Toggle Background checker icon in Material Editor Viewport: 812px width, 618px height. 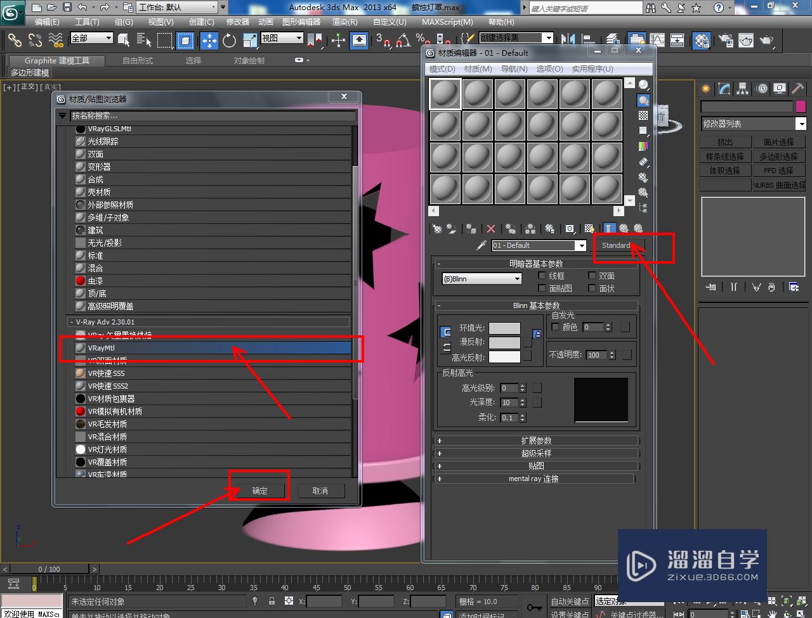(x=643, y=115)
